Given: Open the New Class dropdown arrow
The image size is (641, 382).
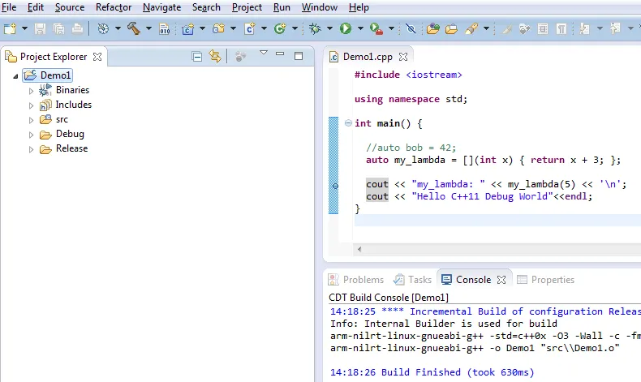Looking at the screenshot, I should (x=295, y=28).
